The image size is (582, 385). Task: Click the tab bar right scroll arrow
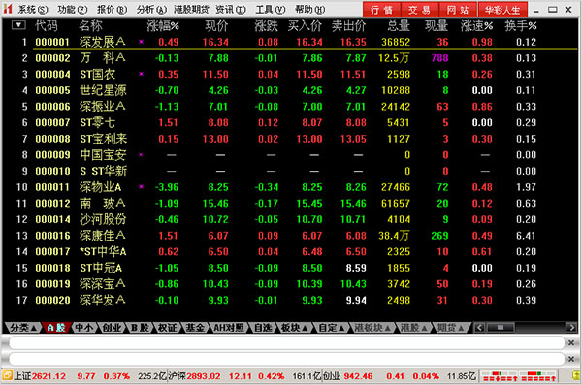[570, 328]
